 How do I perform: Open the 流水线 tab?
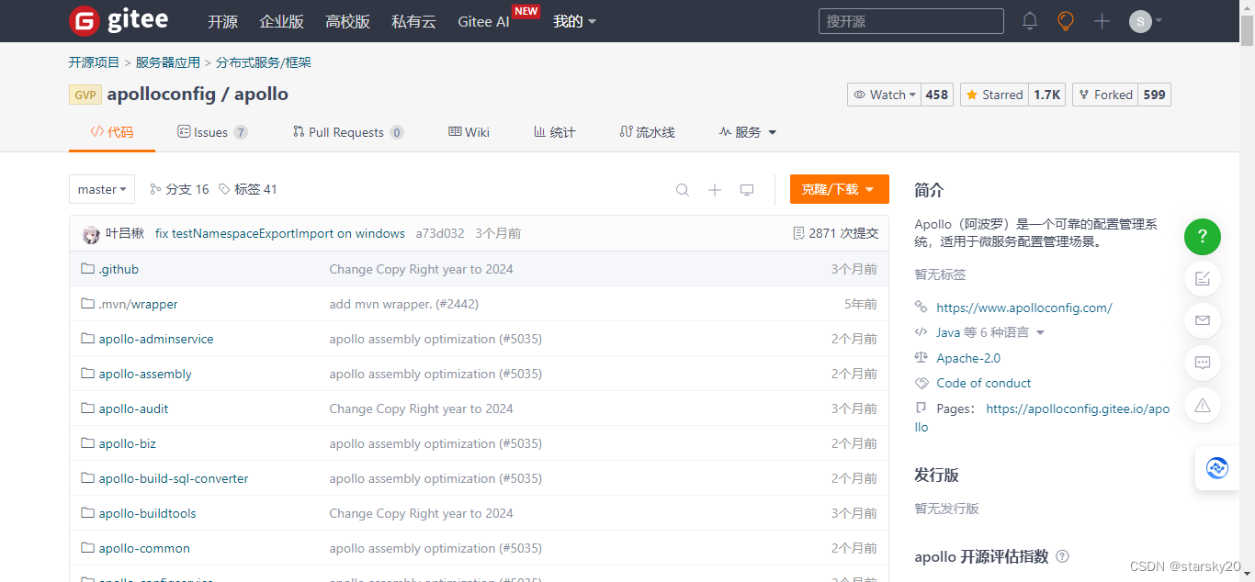point(648,132)
